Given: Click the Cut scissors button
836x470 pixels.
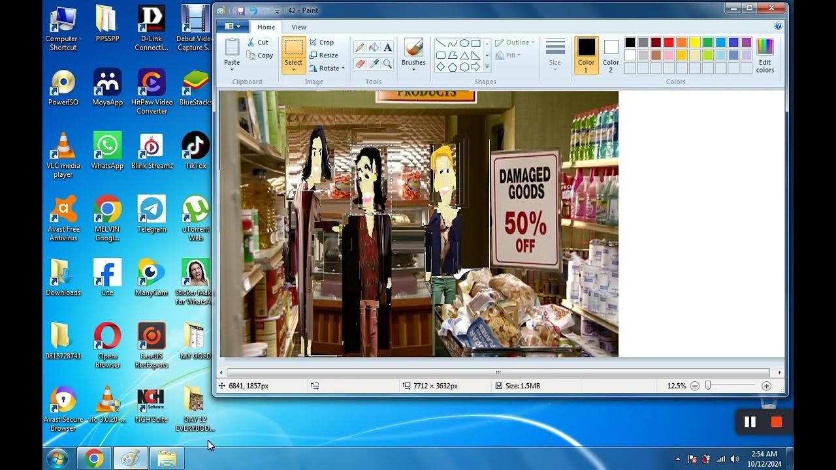Looking at the screenshot, I should (x=257, y=42).
